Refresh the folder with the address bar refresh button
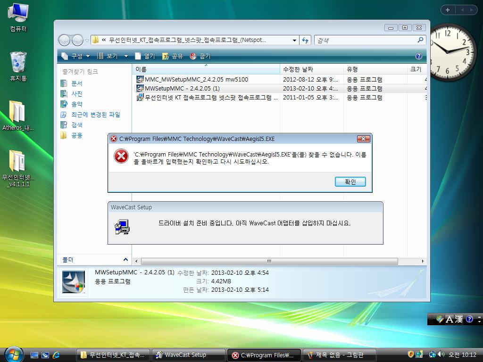 point(305,40)
